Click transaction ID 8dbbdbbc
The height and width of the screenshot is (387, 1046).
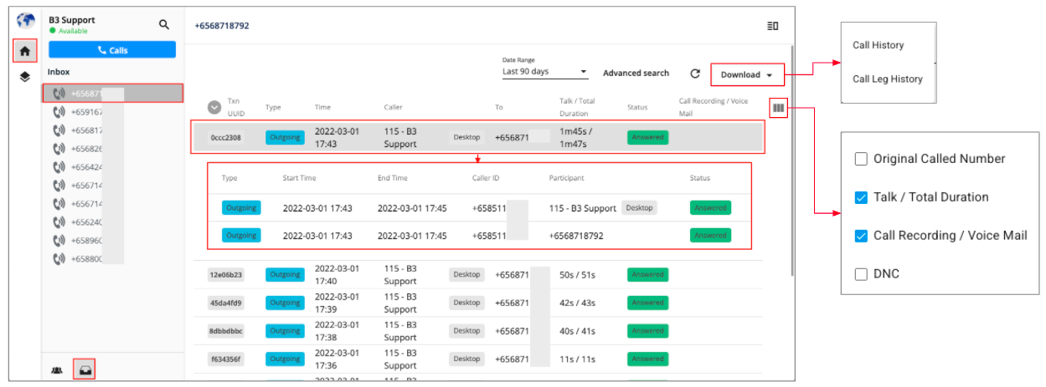226,331
